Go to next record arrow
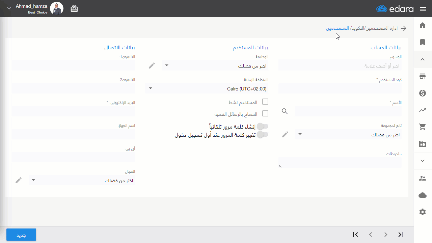The height and width of the screenshot is (243, 432). coord(386,235)
